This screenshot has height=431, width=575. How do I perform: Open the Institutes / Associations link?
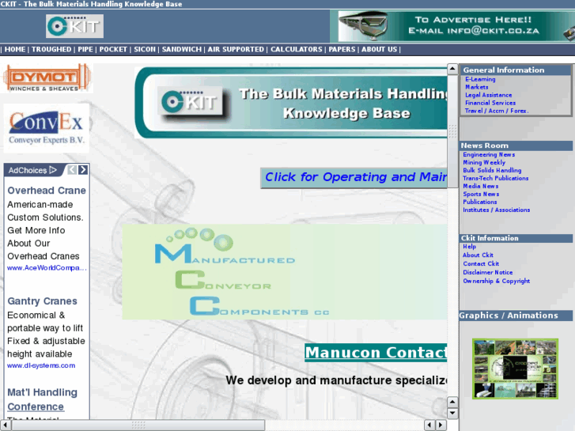pyautogui.click(x=496, y=210)
